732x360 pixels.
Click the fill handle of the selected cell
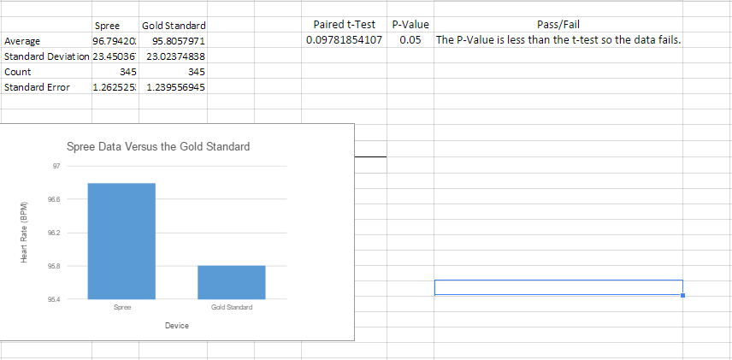[682, 295]
